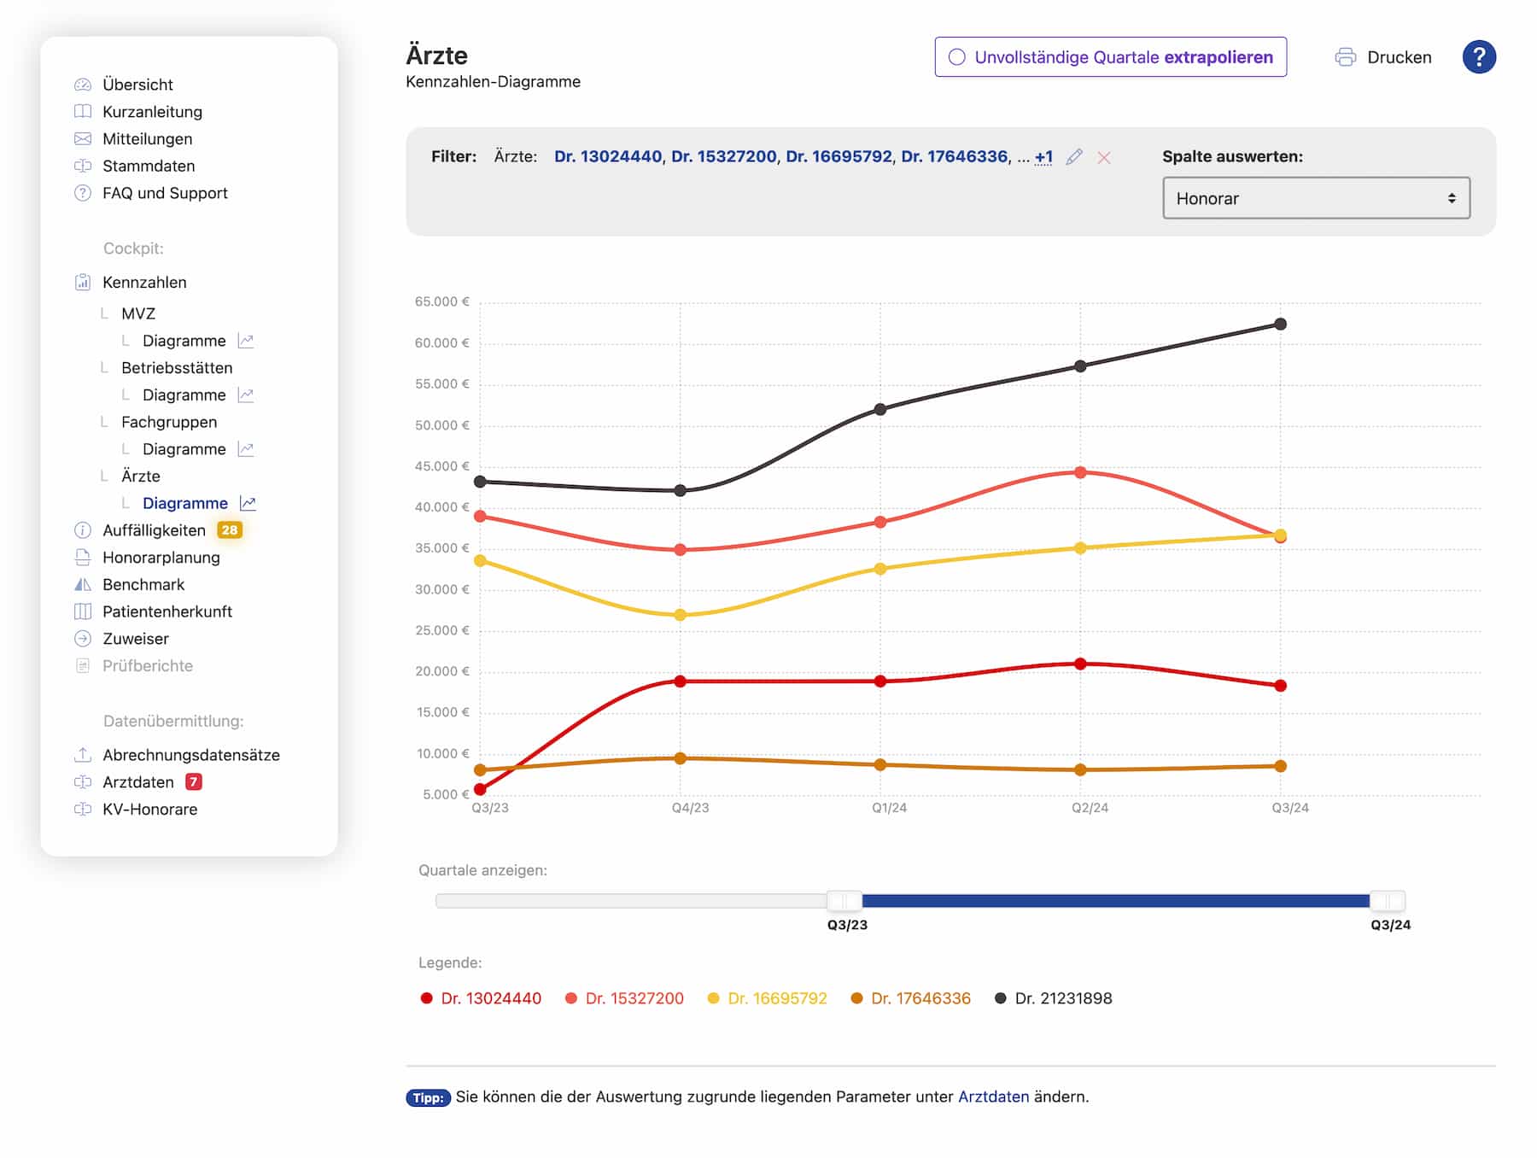Click the Q3/24 data point of Dr. 21231898

pos(1280,325)
